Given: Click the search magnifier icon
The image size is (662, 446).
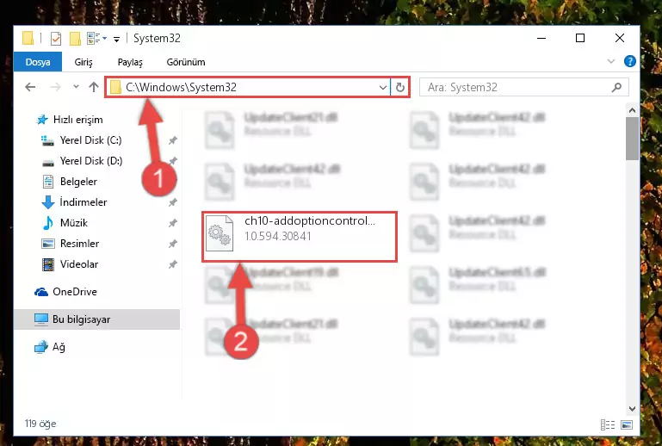Looking at the screenshot, I should click(616, 88).
